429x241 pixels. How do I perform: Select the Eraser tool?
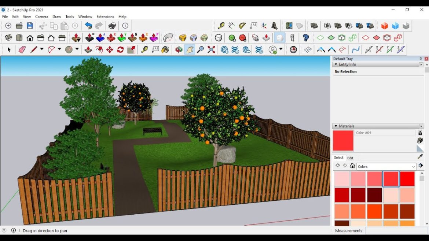pyautogui.click(x=22, y=49)
